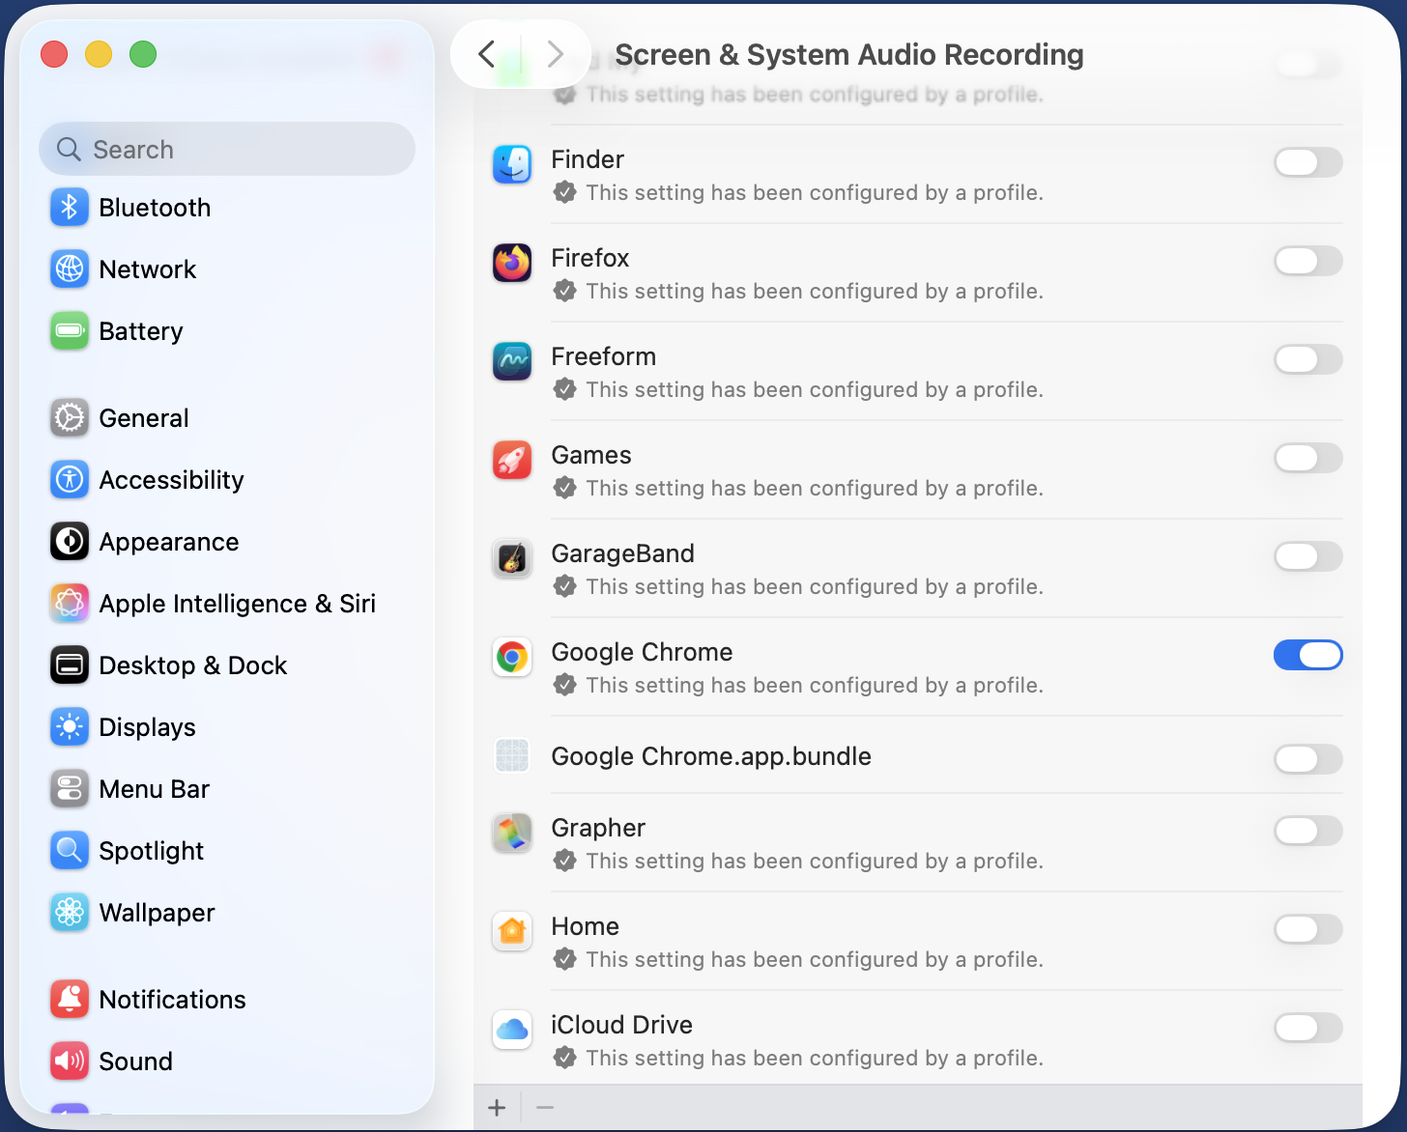Enable Google Chrome.app.bundle recording switch
The image size is (1407, 1132).
[x=1308, y=759]
